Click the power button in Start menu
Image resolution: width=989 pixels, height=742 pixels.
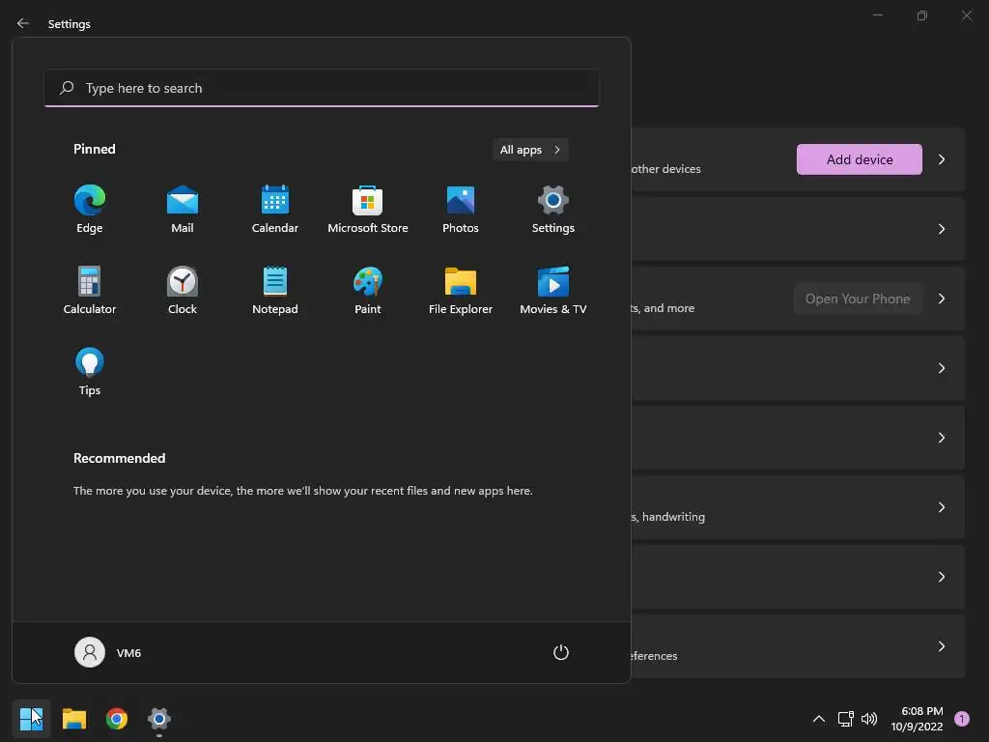[561, 652]
